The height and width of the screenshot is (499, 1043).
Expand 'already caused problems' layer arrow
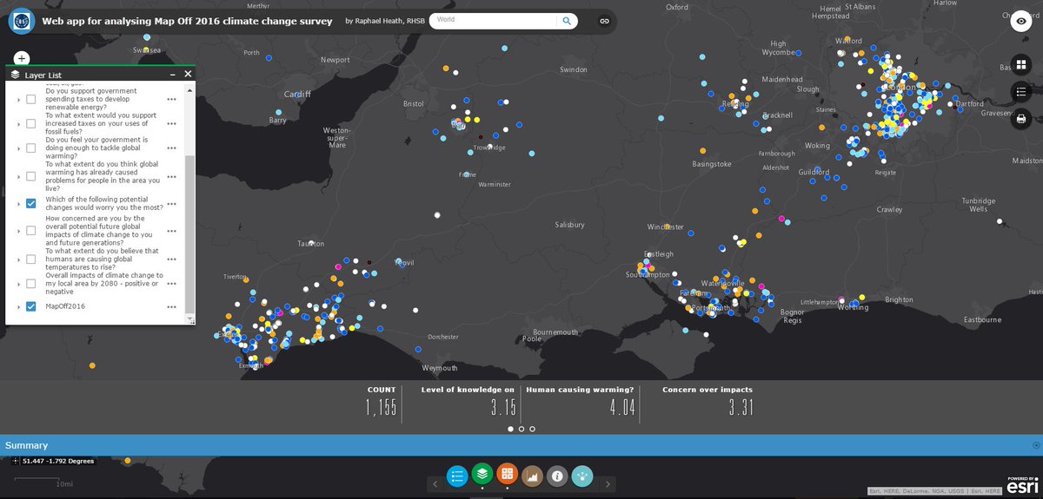(x=18, y=176)
